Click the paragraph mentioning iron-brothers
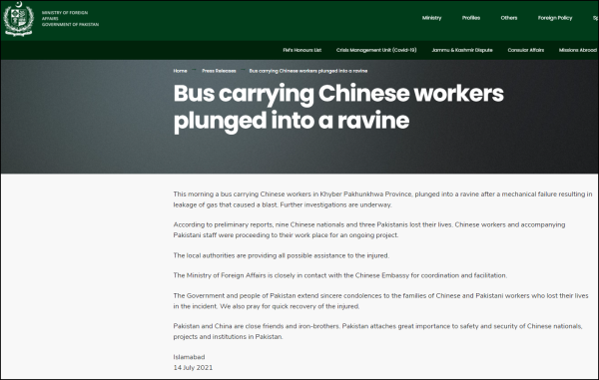 [x=377, y=331]
